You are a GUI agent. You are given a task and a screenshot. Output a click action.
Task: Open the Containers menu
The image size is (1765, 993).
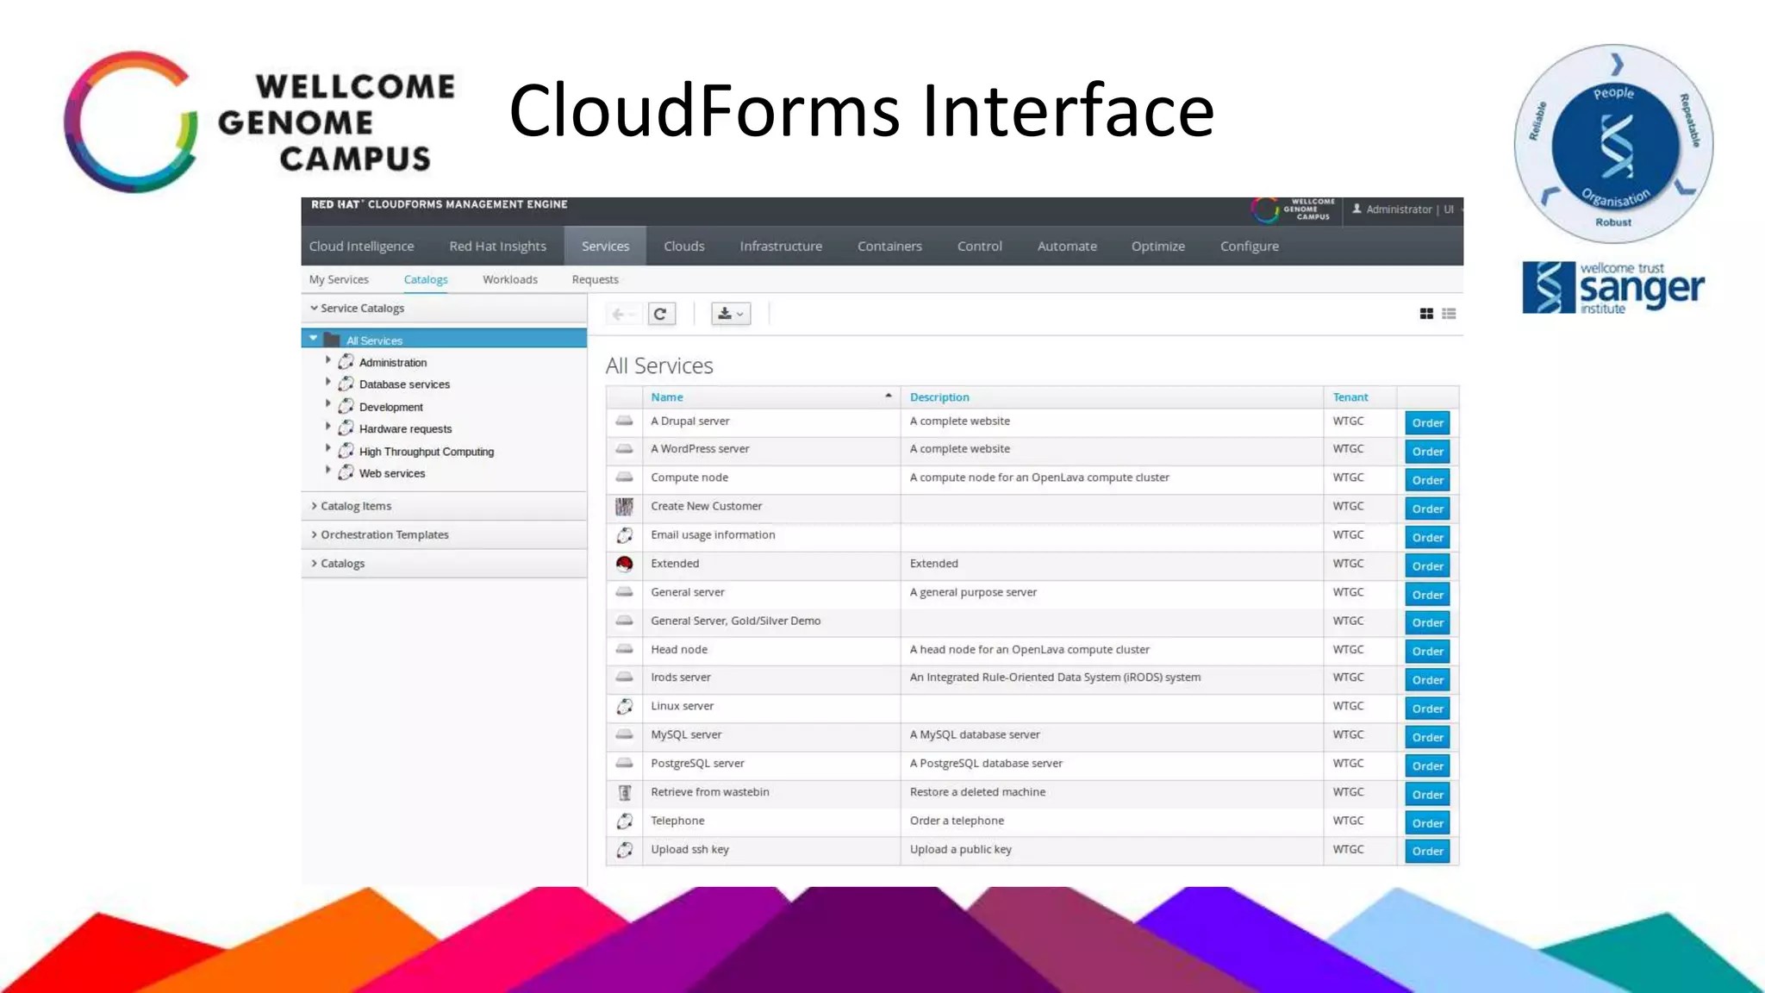[x=889, y=246]
